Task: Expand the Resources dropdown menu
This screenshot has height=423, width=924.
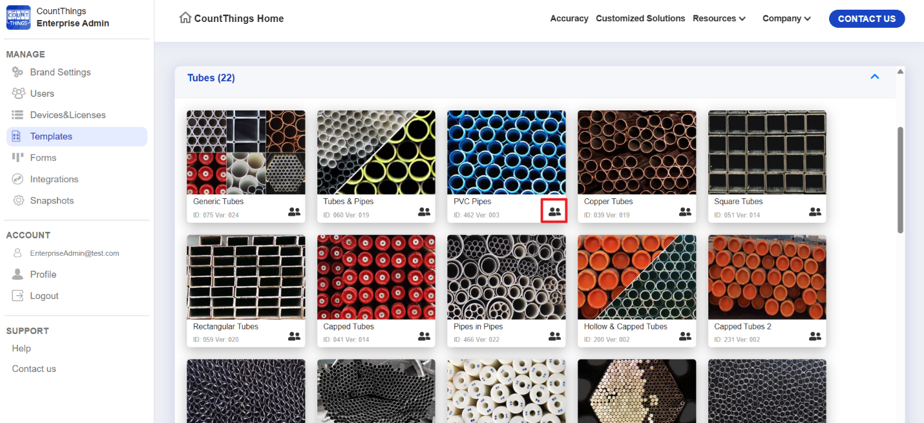Action: 719,19
